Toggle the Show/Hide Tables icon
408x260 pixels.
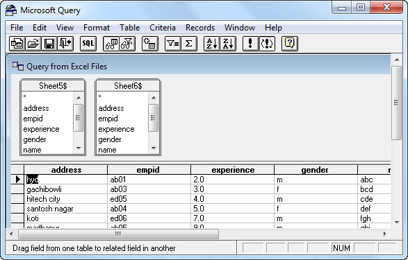coord(111,43)
